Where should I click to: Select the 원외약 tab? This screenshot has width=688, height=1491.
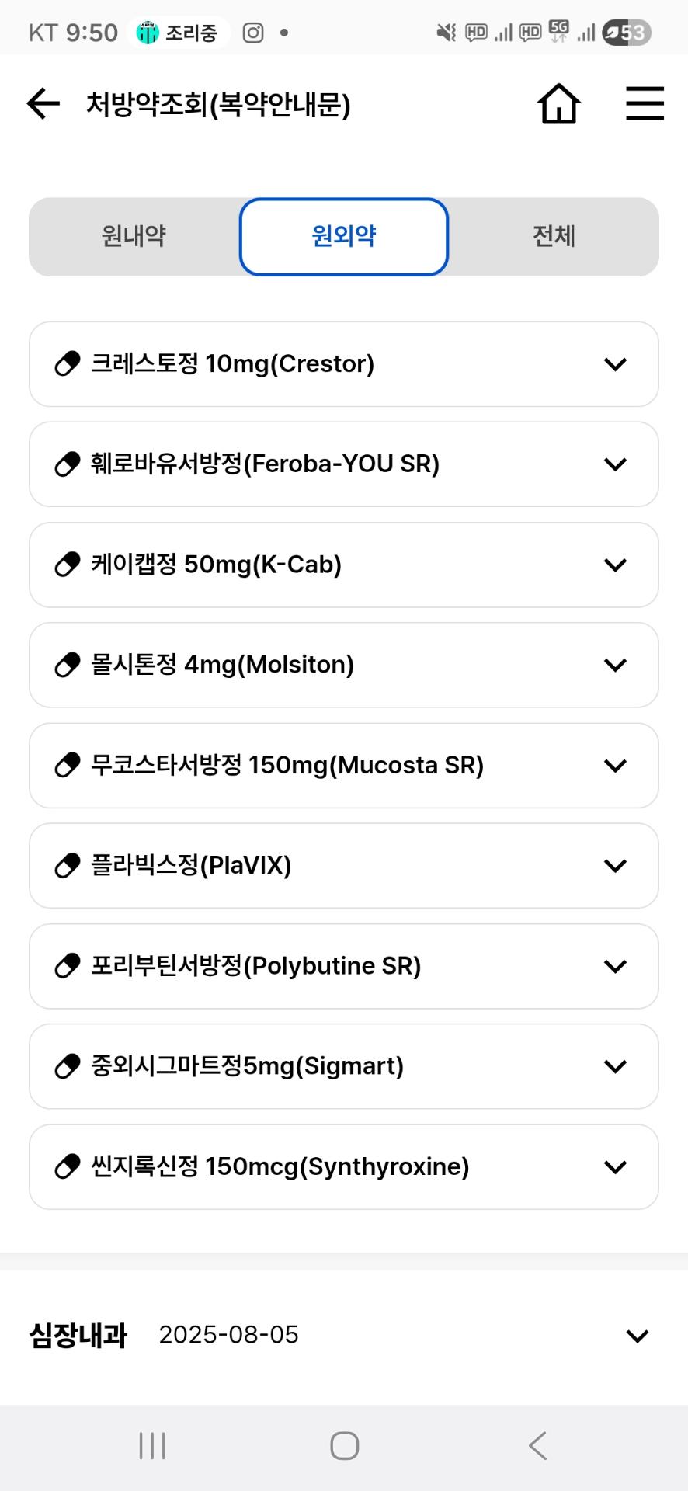[343, 236]
